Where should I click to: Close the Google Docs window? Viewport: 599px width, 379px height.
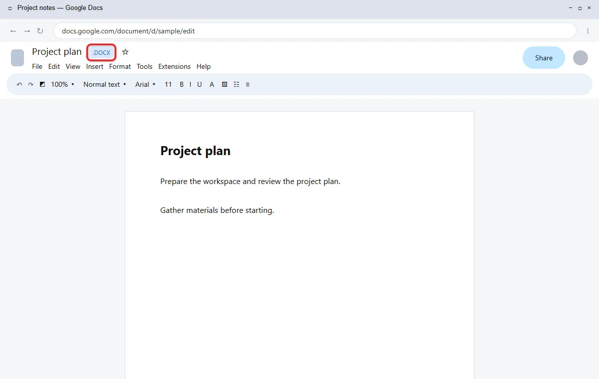click(x=589, y=8)
